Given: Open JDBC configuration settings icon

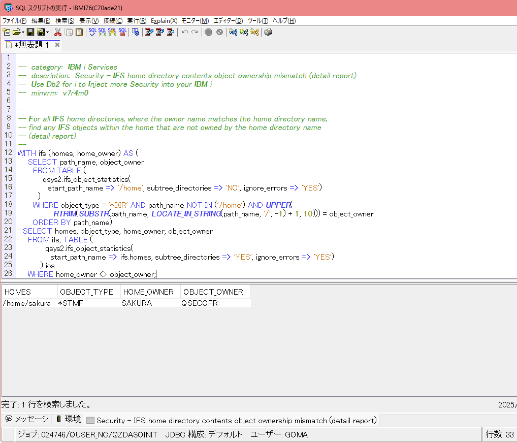Looking at the screenshot, I should click(x=135, y=32).
